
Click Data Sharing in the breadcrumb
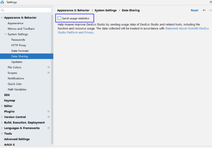131,10
